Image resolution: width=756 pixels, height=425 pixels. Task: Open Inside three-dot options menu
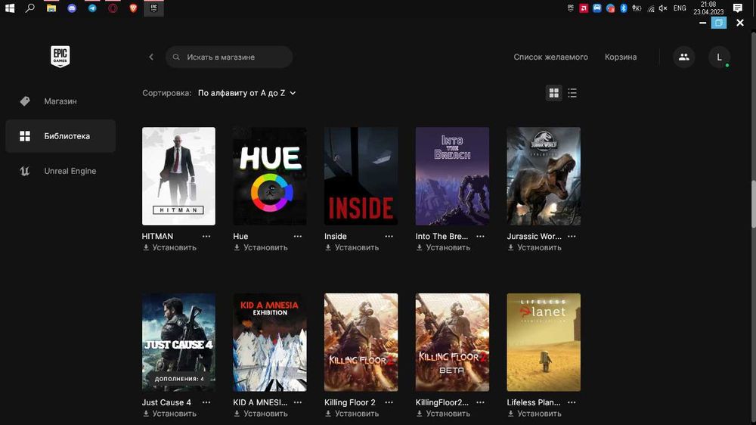[x=389, y=237]
